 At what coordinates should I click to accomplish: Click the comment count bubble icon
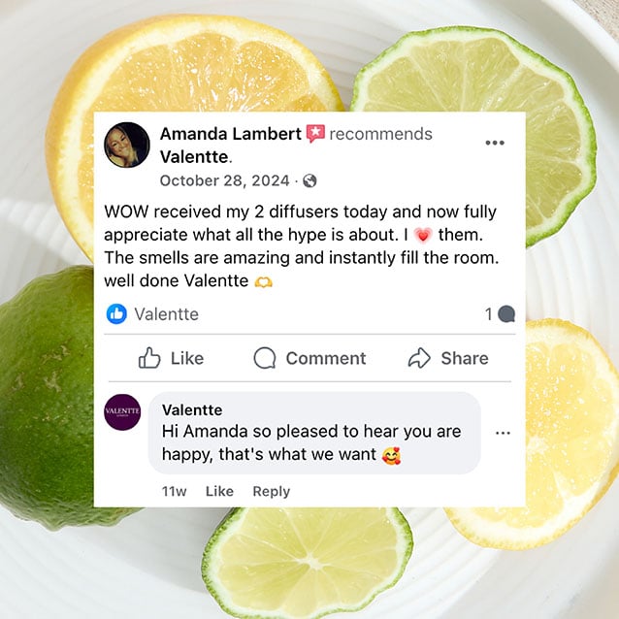506,314
